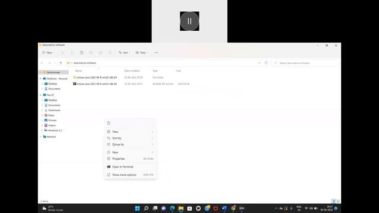This screenshot has width=379, height=213.
Task: Select Music under This PC
Action: [51, 115]
